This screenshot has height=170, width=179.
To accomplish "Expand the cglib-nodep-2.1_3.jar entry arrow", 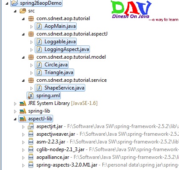I will pyautogui.click(x=23, y=150).
